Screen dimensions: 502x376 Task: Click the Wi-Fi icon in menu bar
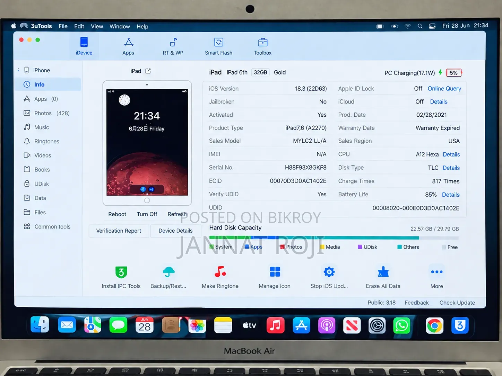(408, 26)
